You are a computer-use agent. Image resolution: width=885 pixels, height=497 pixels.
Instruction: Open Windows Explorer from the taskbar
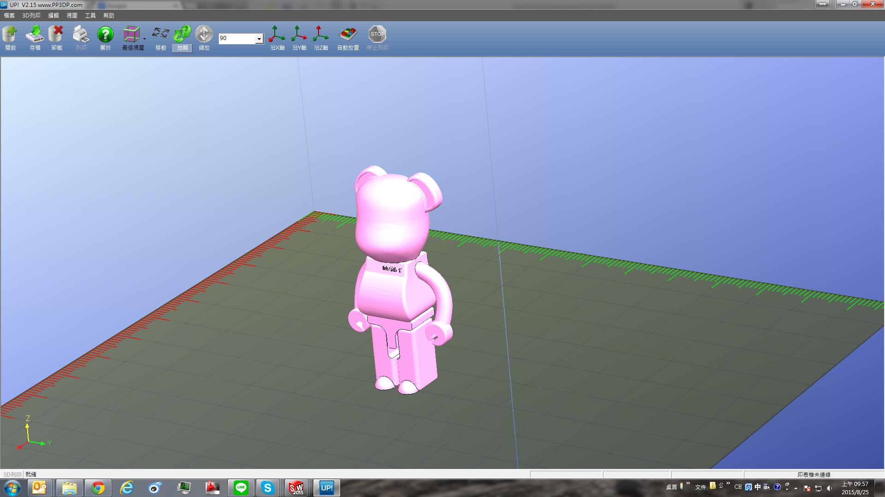[69, 488]
